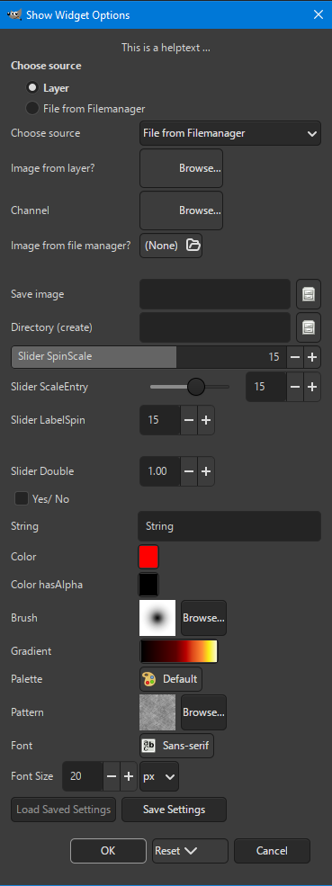
Task: Click into the String text field
Action: 229,526
